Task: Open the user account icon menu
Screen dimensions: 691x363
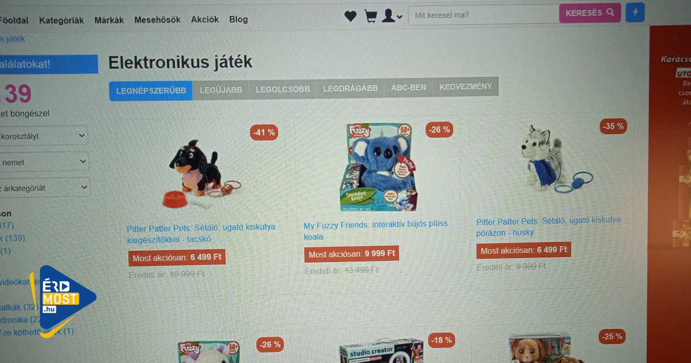Action: click(x=392, y=16)
